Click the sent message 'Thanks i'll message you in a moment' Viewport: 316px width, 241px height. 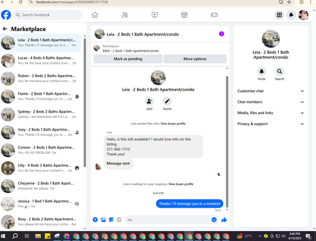(x=190, y=204)
